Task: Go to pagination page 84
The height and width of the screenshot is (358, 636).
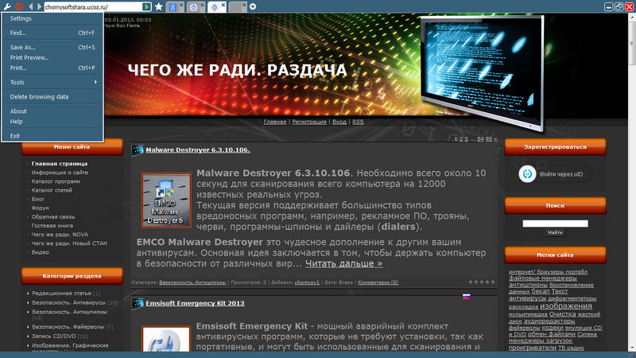Action: 480,138
